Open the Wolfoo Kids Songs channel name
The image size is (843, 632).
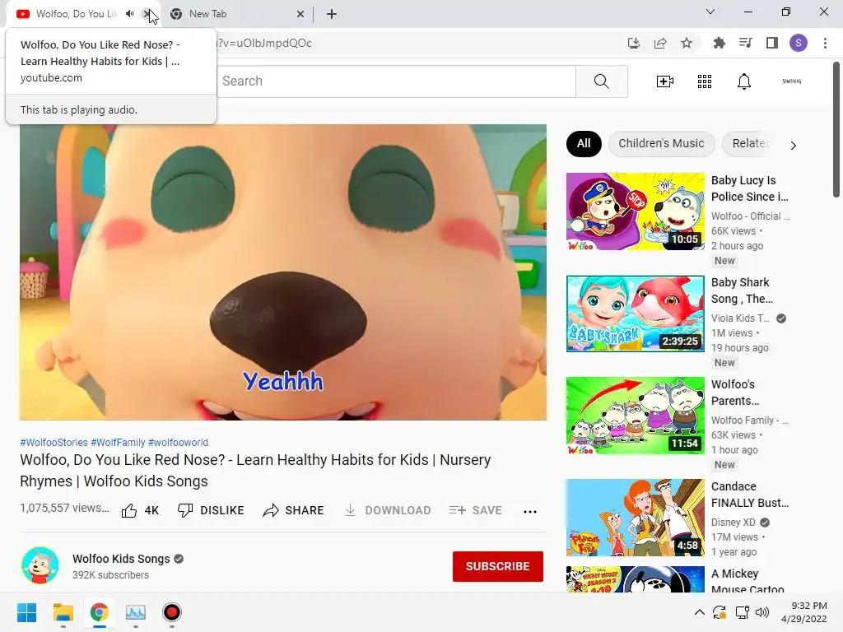[x=121, y=559]
